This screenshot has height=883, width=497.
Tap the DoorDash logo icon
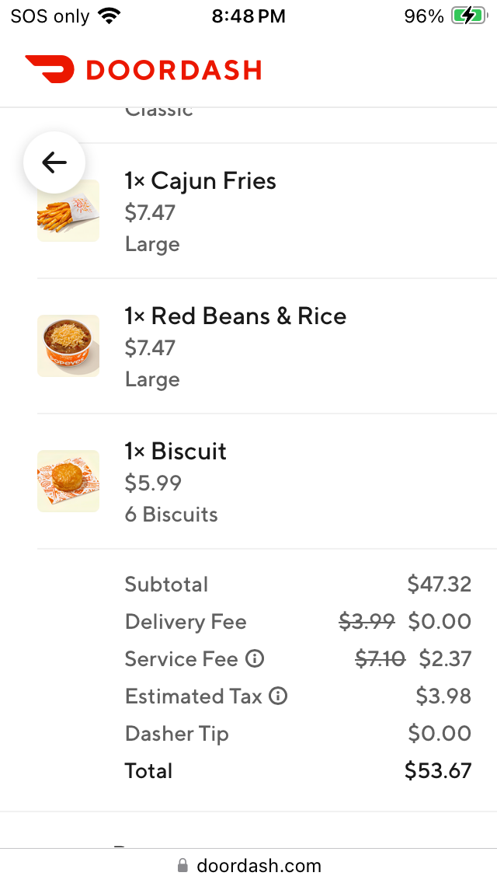click(x=49, y=70)
